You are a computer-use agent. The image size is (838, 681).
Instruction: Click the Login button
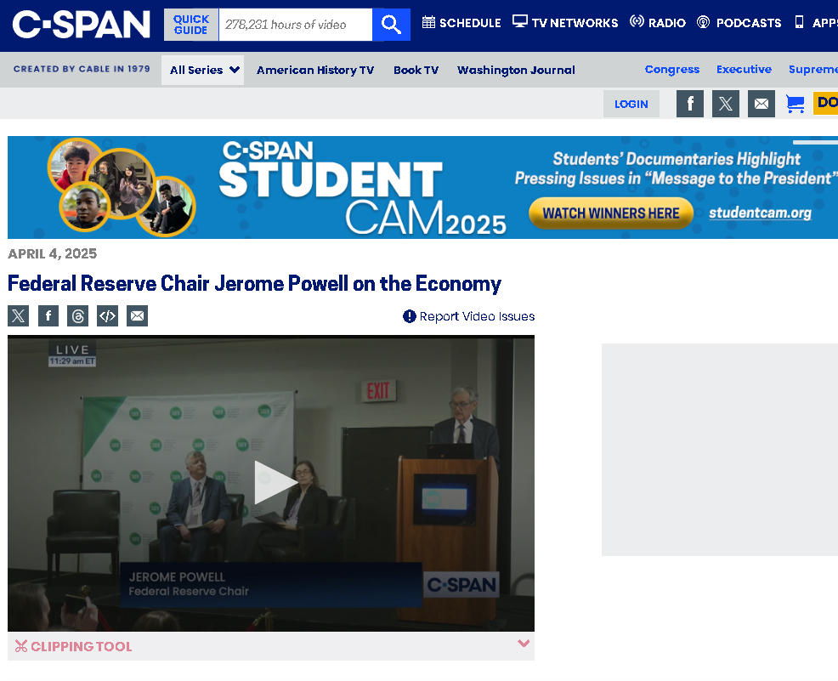pos(631,104)
